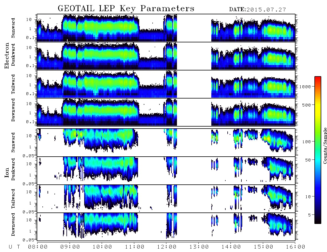
Task: Select the DATE:2015.07.27 label
Action: click(x=257, y=10)
